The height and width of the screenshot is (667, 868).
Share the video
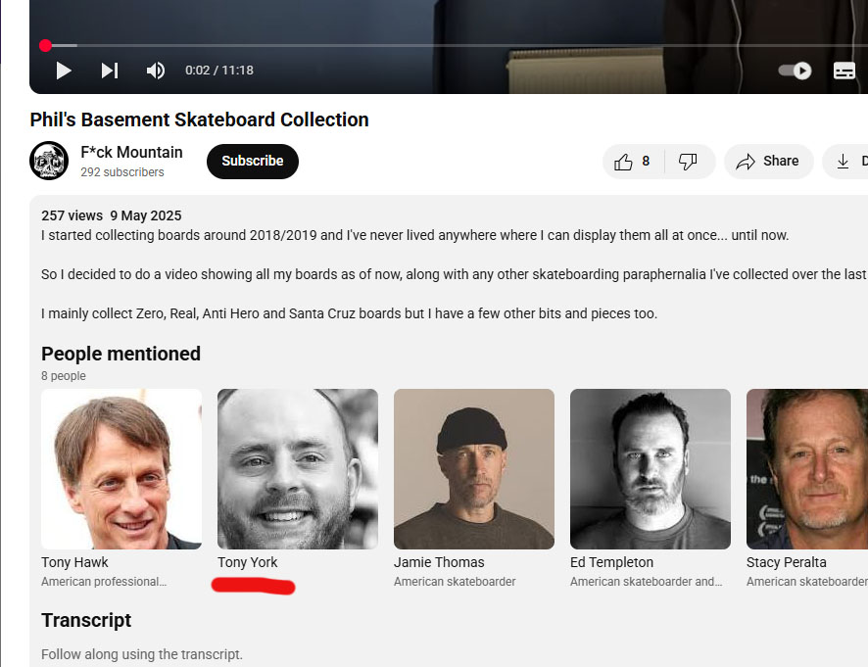tap(768, 162)
